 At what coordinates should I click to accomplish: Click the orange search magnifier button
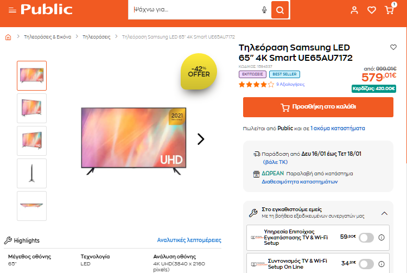click(280, 10)
